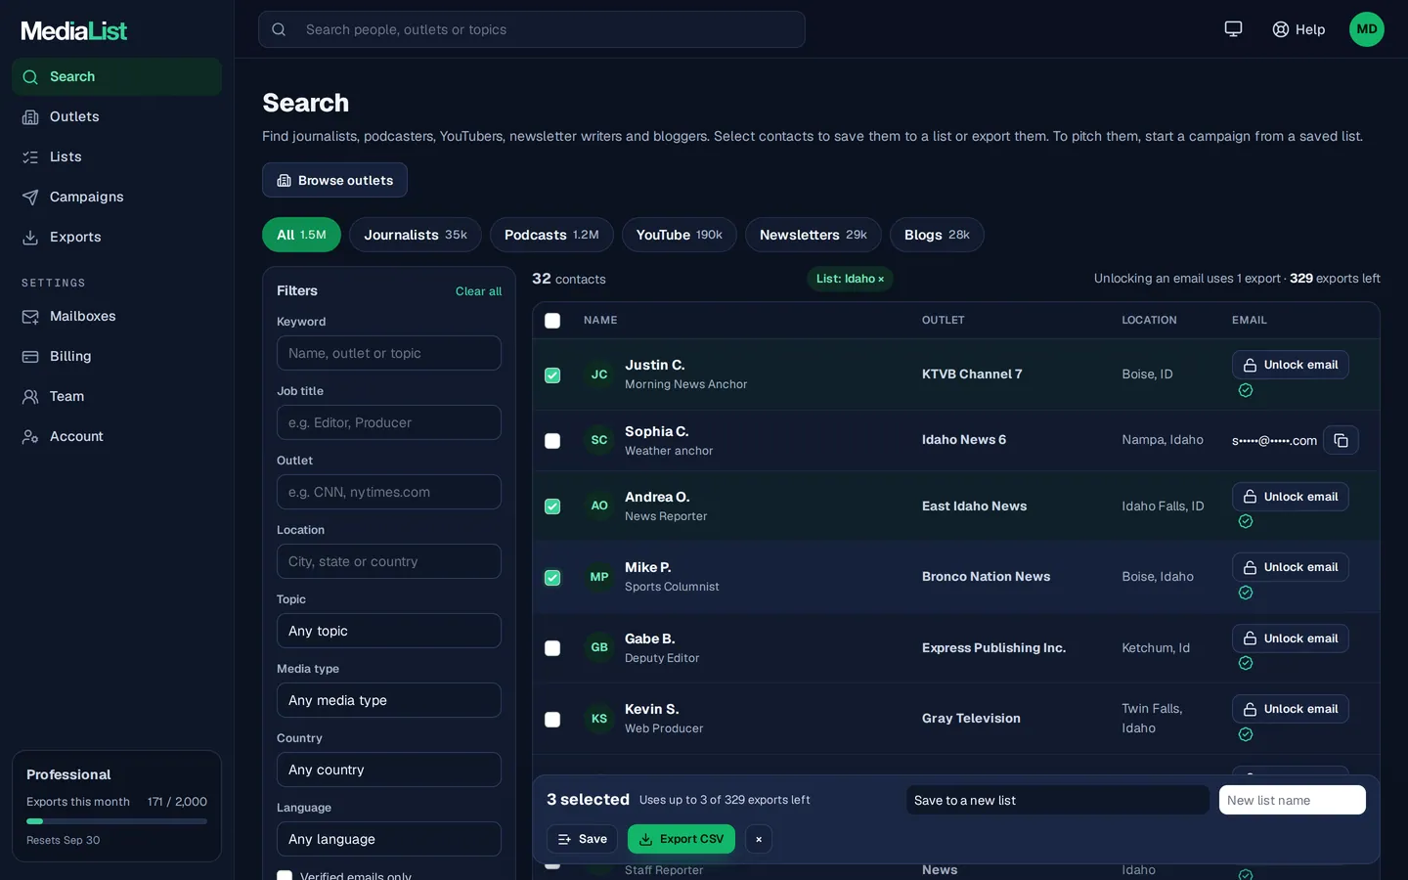Switch to the Newsletters tab

tap(814, 235)
